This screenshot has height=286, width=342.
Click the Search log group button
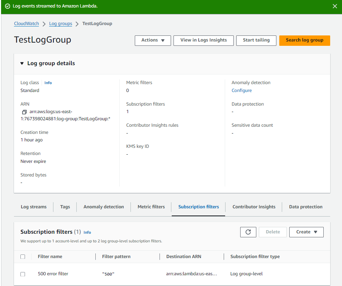pyautogui.click(x=304, y=40)
